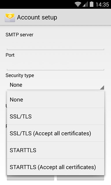Image resolution: width=111 pixels, height=185 pixels.
Task: Choose the SSL/TLS option
Action: [x=55, y=116]
